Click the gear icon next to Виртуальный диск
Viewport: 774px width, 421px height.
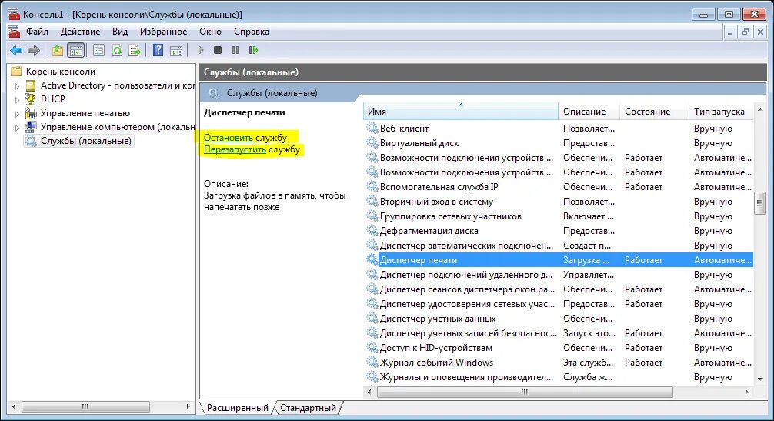pos(372,142)
